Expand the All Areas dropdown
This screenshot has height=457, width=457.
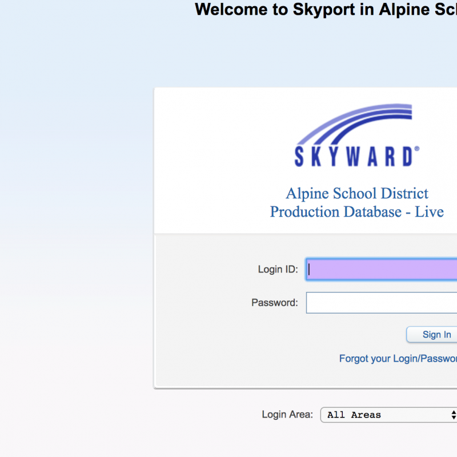pyautogui.click(x=388, y=415)
